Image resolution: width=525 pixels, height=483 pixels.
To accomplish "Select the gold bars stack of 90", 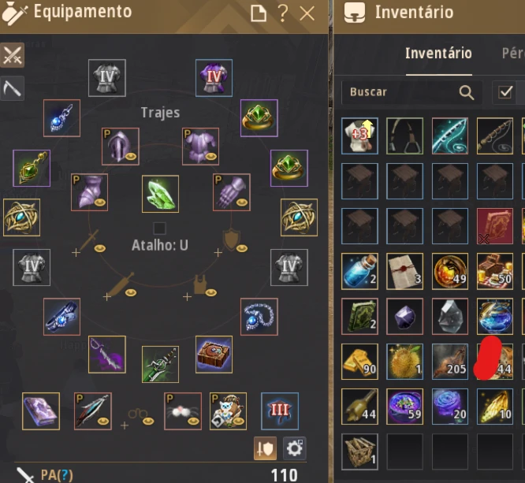I will tap(359, 362).
